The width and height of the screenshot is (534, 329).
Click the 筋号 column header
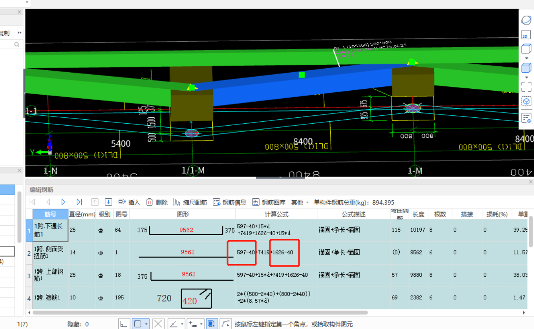[x=50, y=214]
